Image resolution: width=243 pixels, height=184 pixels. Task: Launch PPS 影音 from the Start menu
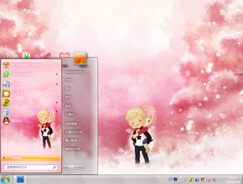pos(31,93)
